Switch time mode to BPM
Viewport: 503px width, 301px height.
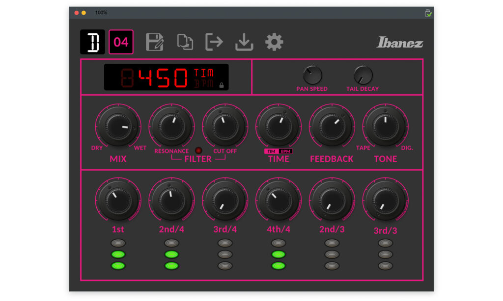click(x=286, y=151)
